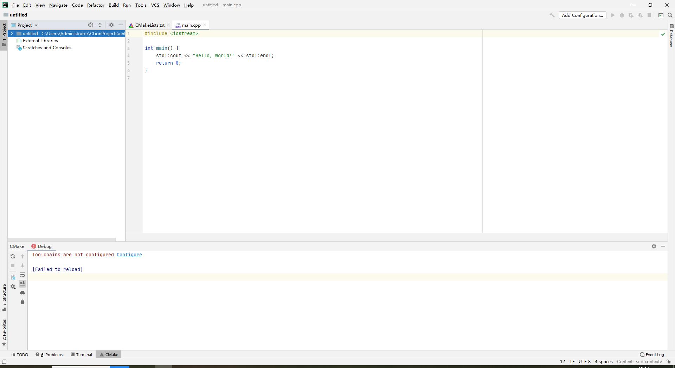The height and width of the screenshot is (368, 675).
Task: Click the up arrow in CMake panel
Action: 22,256
